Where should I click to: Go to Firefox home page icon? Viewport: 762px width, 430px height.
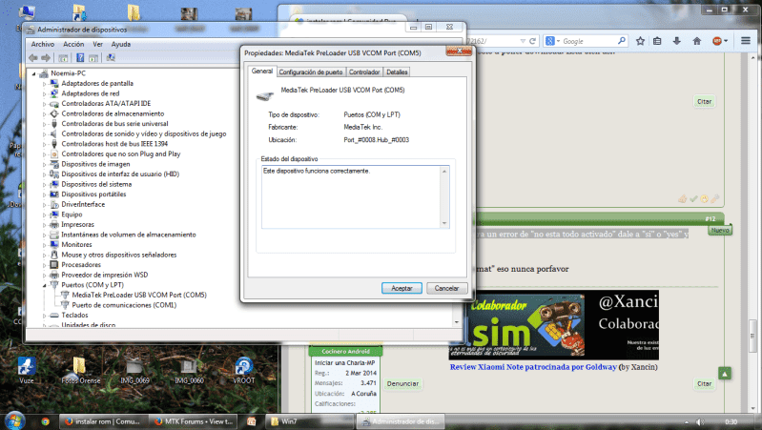point(697,41)
